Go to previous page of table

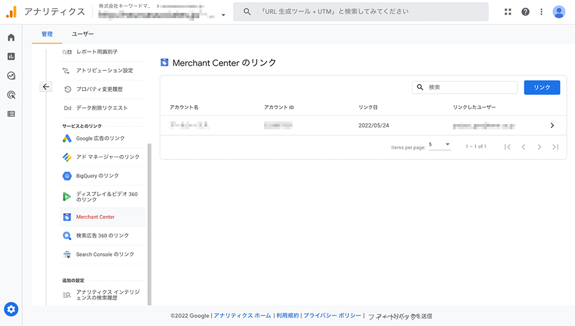coord(523,147)
